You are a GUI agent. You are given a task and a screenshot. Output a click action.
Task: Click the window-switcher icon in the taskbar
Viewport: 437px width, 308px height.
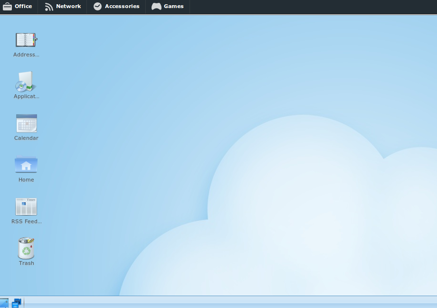click(17, 303)
